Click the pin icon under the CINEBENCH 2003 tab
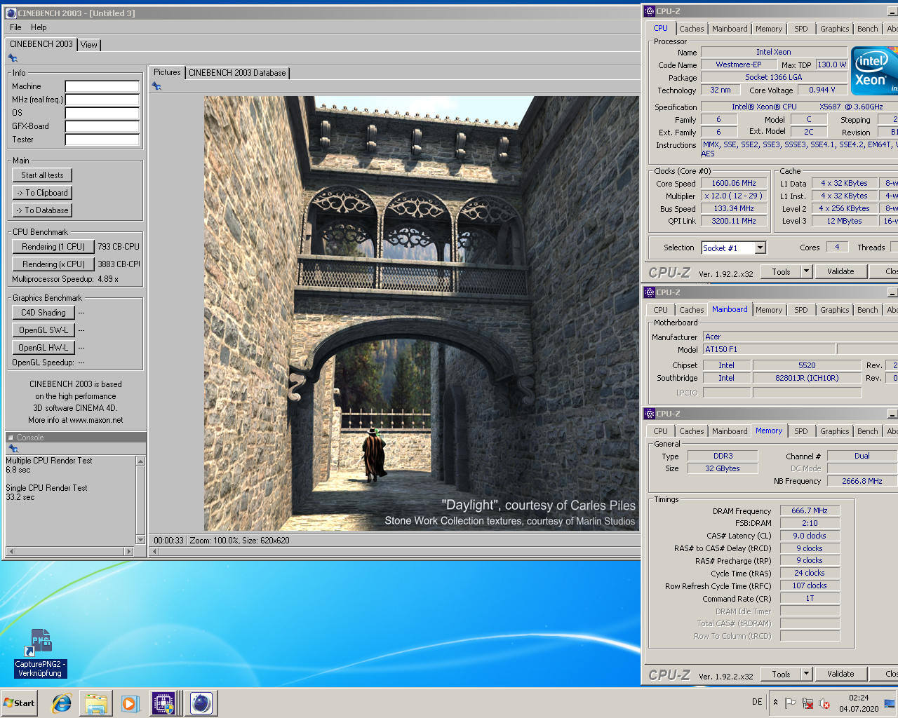 [x=13, y=58]
